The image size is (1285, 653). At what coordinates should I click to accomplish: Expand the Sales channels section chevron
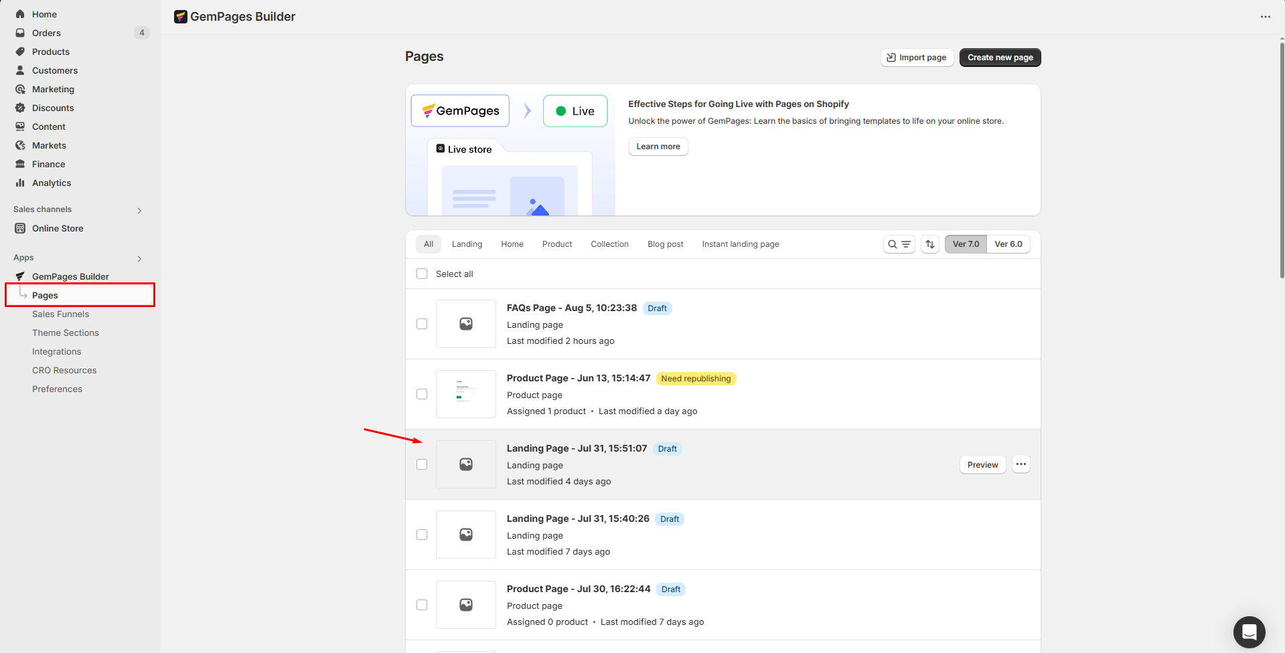[x=139, y=210]
